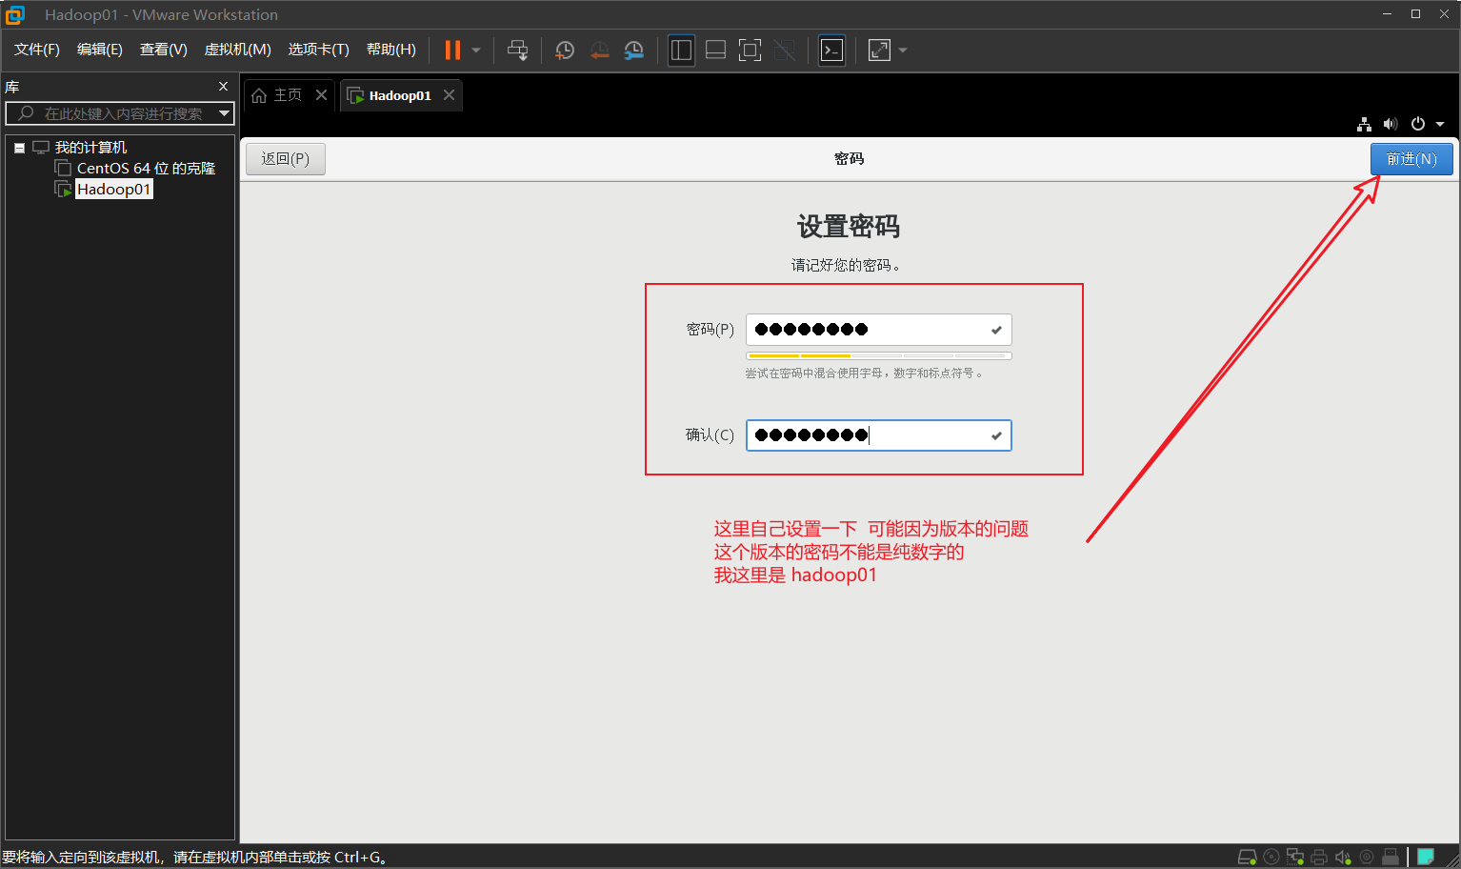Click the teal message log note icon
This screenshot has width=1461, height=869.
(x=1426, y=857)
